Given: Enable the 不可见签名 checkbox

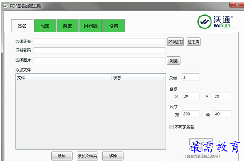Looking at the screenshot, I should pyautogui.click(x=171, y=127).
